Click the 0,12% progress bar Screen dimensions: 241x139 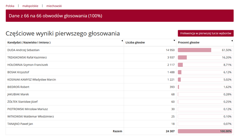pos(205,109)
